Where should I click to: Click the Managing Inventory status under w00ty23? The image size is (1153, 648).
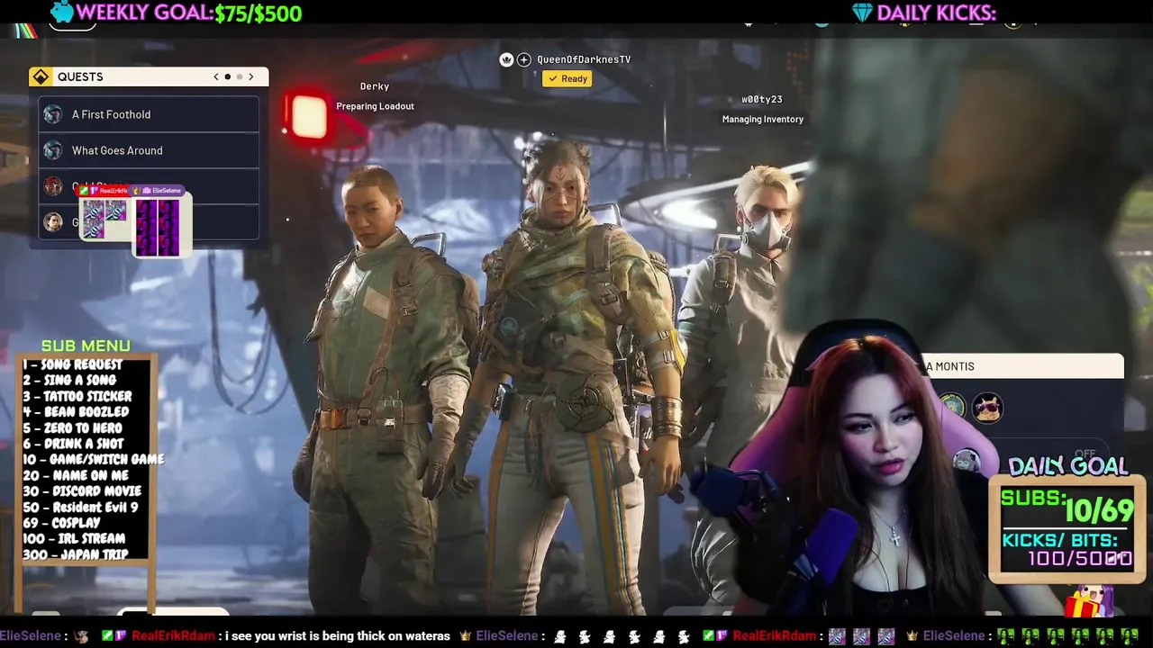[x=762, y=119]
